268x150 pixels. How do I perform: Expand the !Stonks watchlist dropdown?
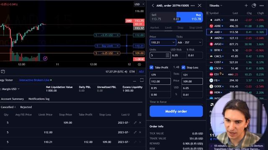click(x=216, y=5)
